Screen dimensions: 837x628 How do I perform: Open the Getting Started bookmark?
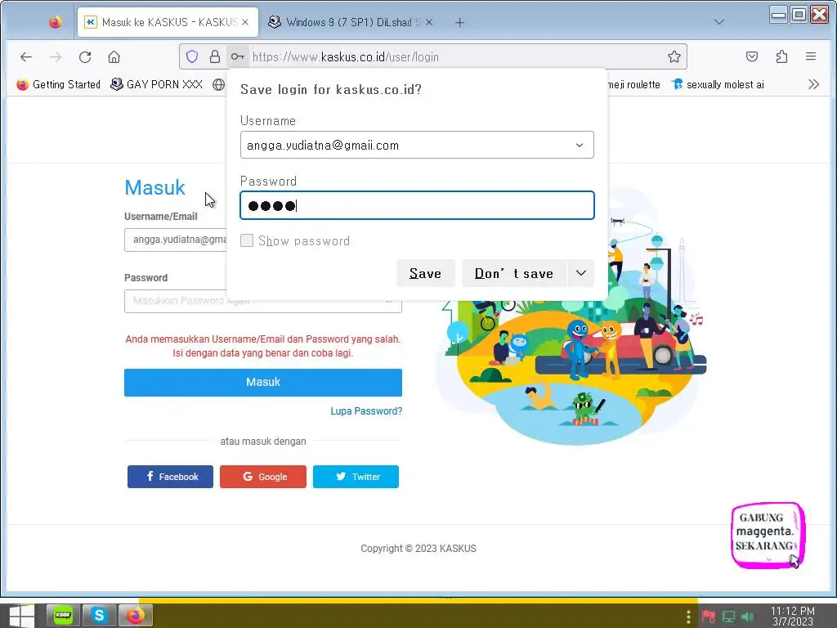(x=59, y=84)
